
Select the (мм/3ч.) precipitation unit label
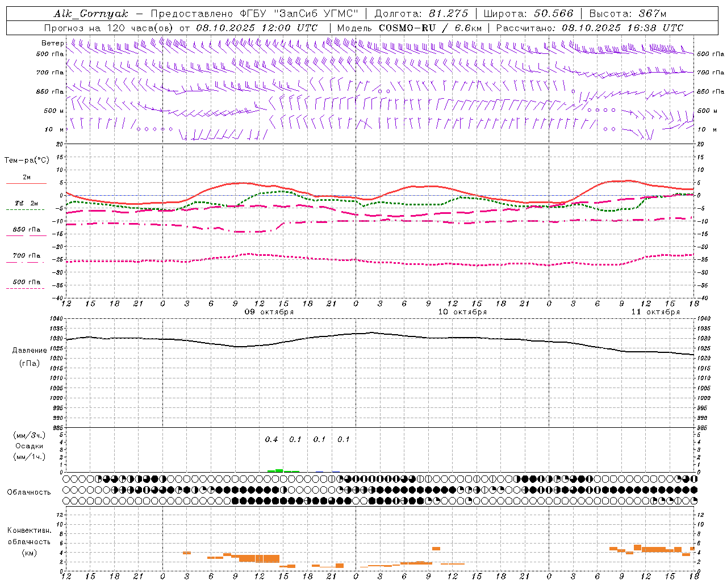tap(30, 435)
